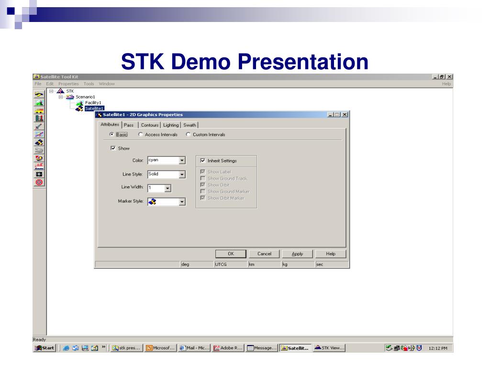Viewport: 490px width, 367px height.
Task: Switch to the Lighting tab
Action: [x=171, y=125]
